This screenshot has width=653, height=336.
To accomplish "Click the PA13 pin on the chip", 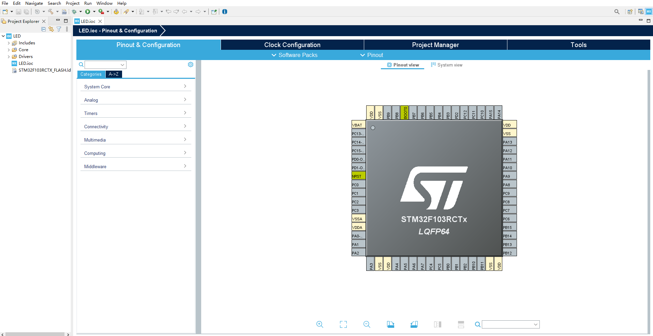I will click(x=509, y=142).
